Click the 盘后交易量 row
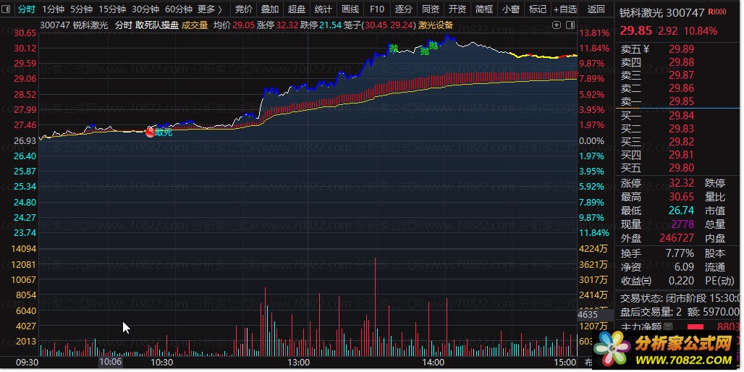The width and height of the screenshot is (744, 372). 680,312
